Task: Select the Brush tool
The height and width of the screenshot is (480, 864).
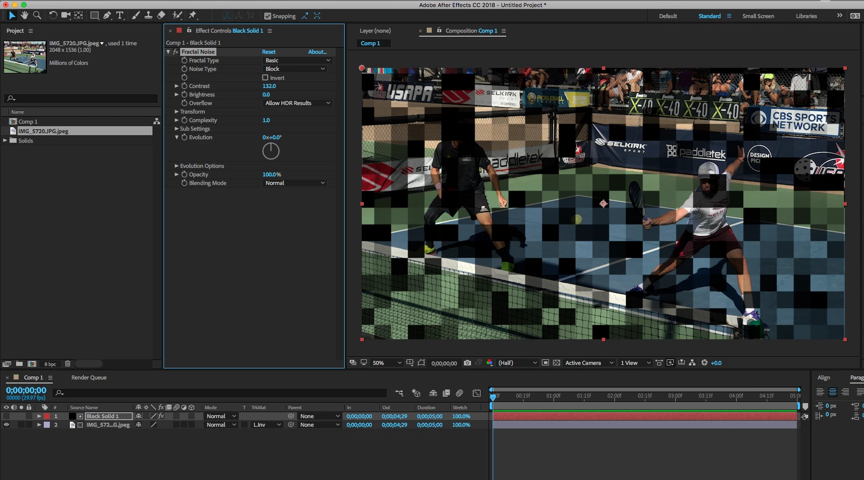Action: (x=136, y=16)
